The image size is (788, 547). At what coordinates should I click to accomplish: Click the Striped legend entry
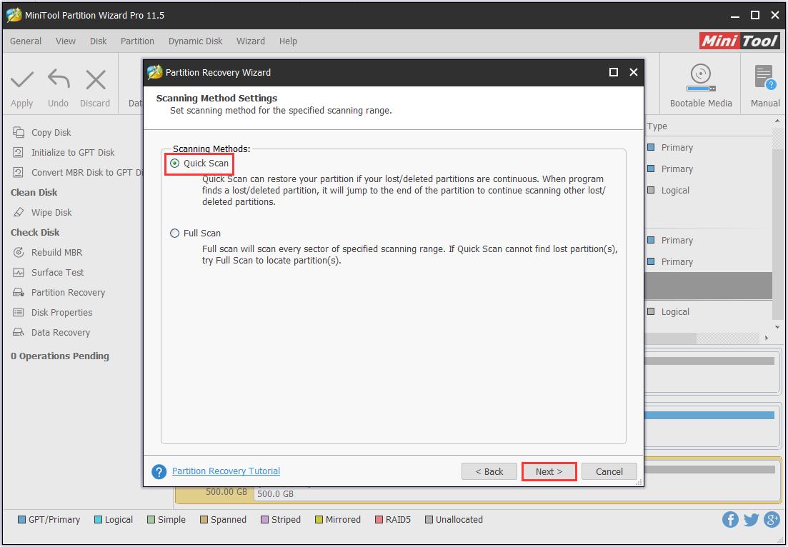point(281,519)
